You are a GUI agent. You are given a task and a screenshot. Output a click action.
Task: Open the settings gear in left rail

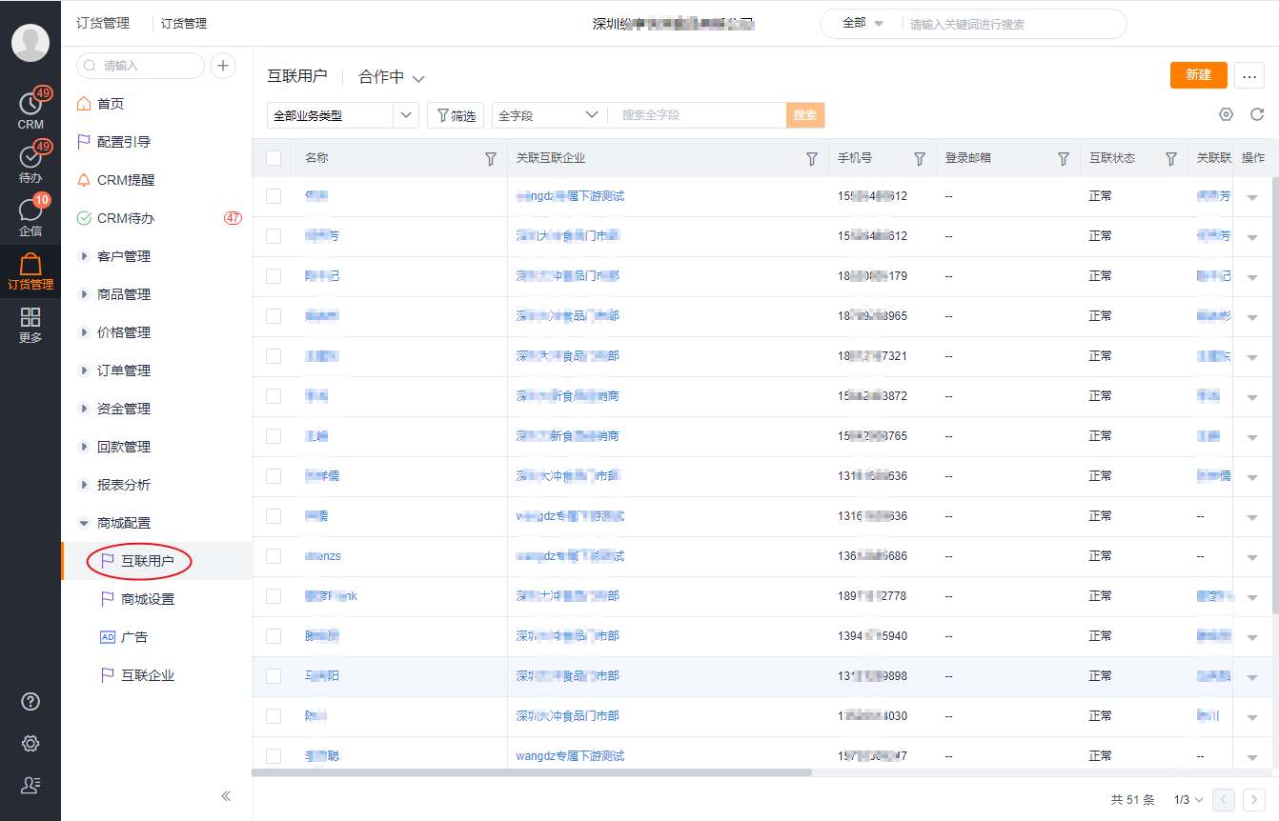[x=30, y=744]
